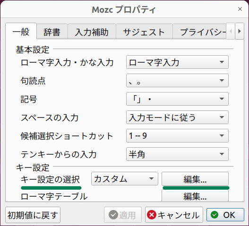This screenshot has width=249, height=226.
Task: Open the ローマ字入力 dropdown
Action: click(177, 62)
